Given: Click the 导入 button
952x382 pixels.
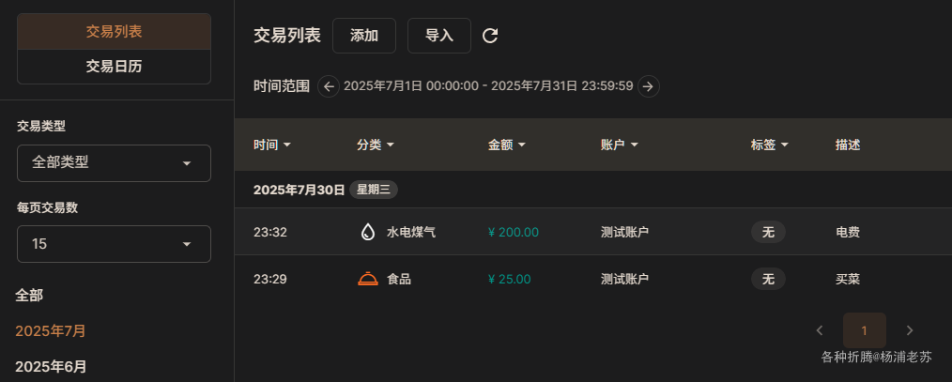Looking at the screenshot, I should (439, 36).
